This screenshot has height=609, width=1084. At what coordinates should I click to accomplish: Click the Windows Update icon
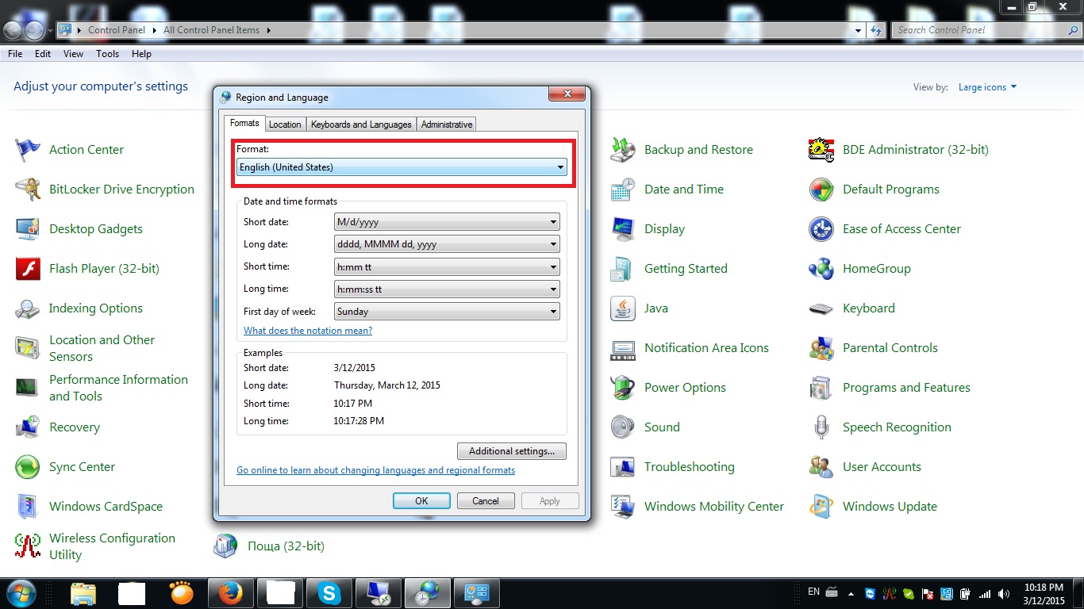click(821, 507)
